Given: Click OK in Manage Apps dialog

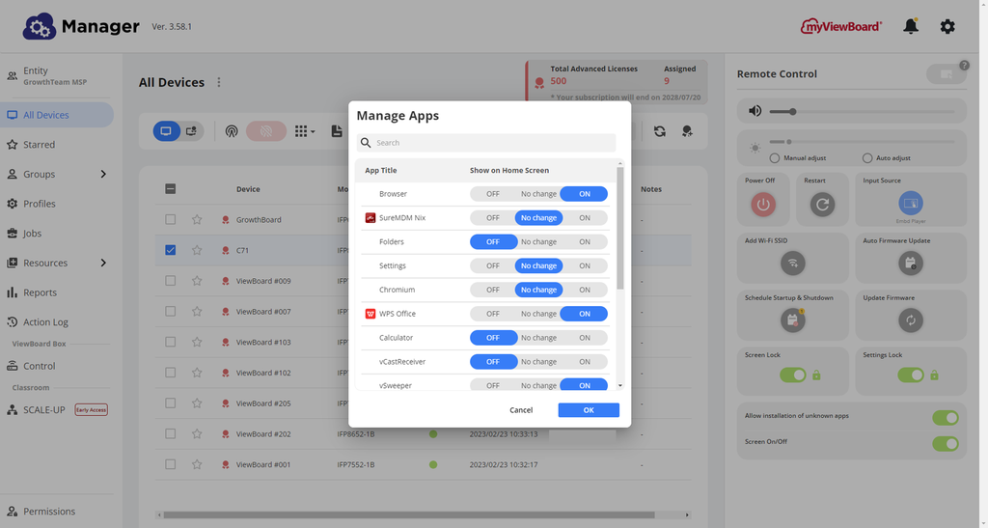Looking at the screenshot, I should (589, 410).
